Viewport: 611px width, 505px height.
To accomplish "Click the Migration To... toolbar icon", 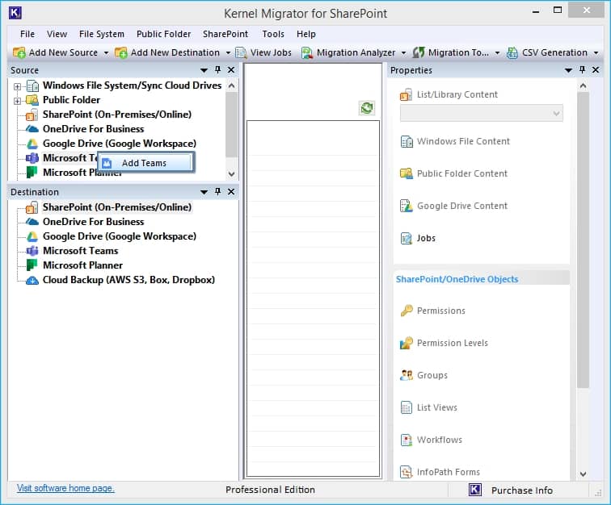I will pyautogui.click(x=419, y=52).
